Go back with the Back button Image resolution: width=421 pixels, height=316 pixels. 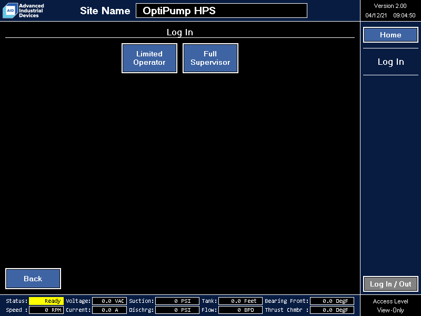33,279
